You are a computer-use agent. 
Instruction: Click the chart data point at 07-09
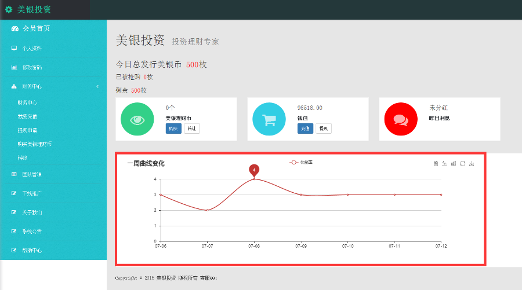pos(301,194)
